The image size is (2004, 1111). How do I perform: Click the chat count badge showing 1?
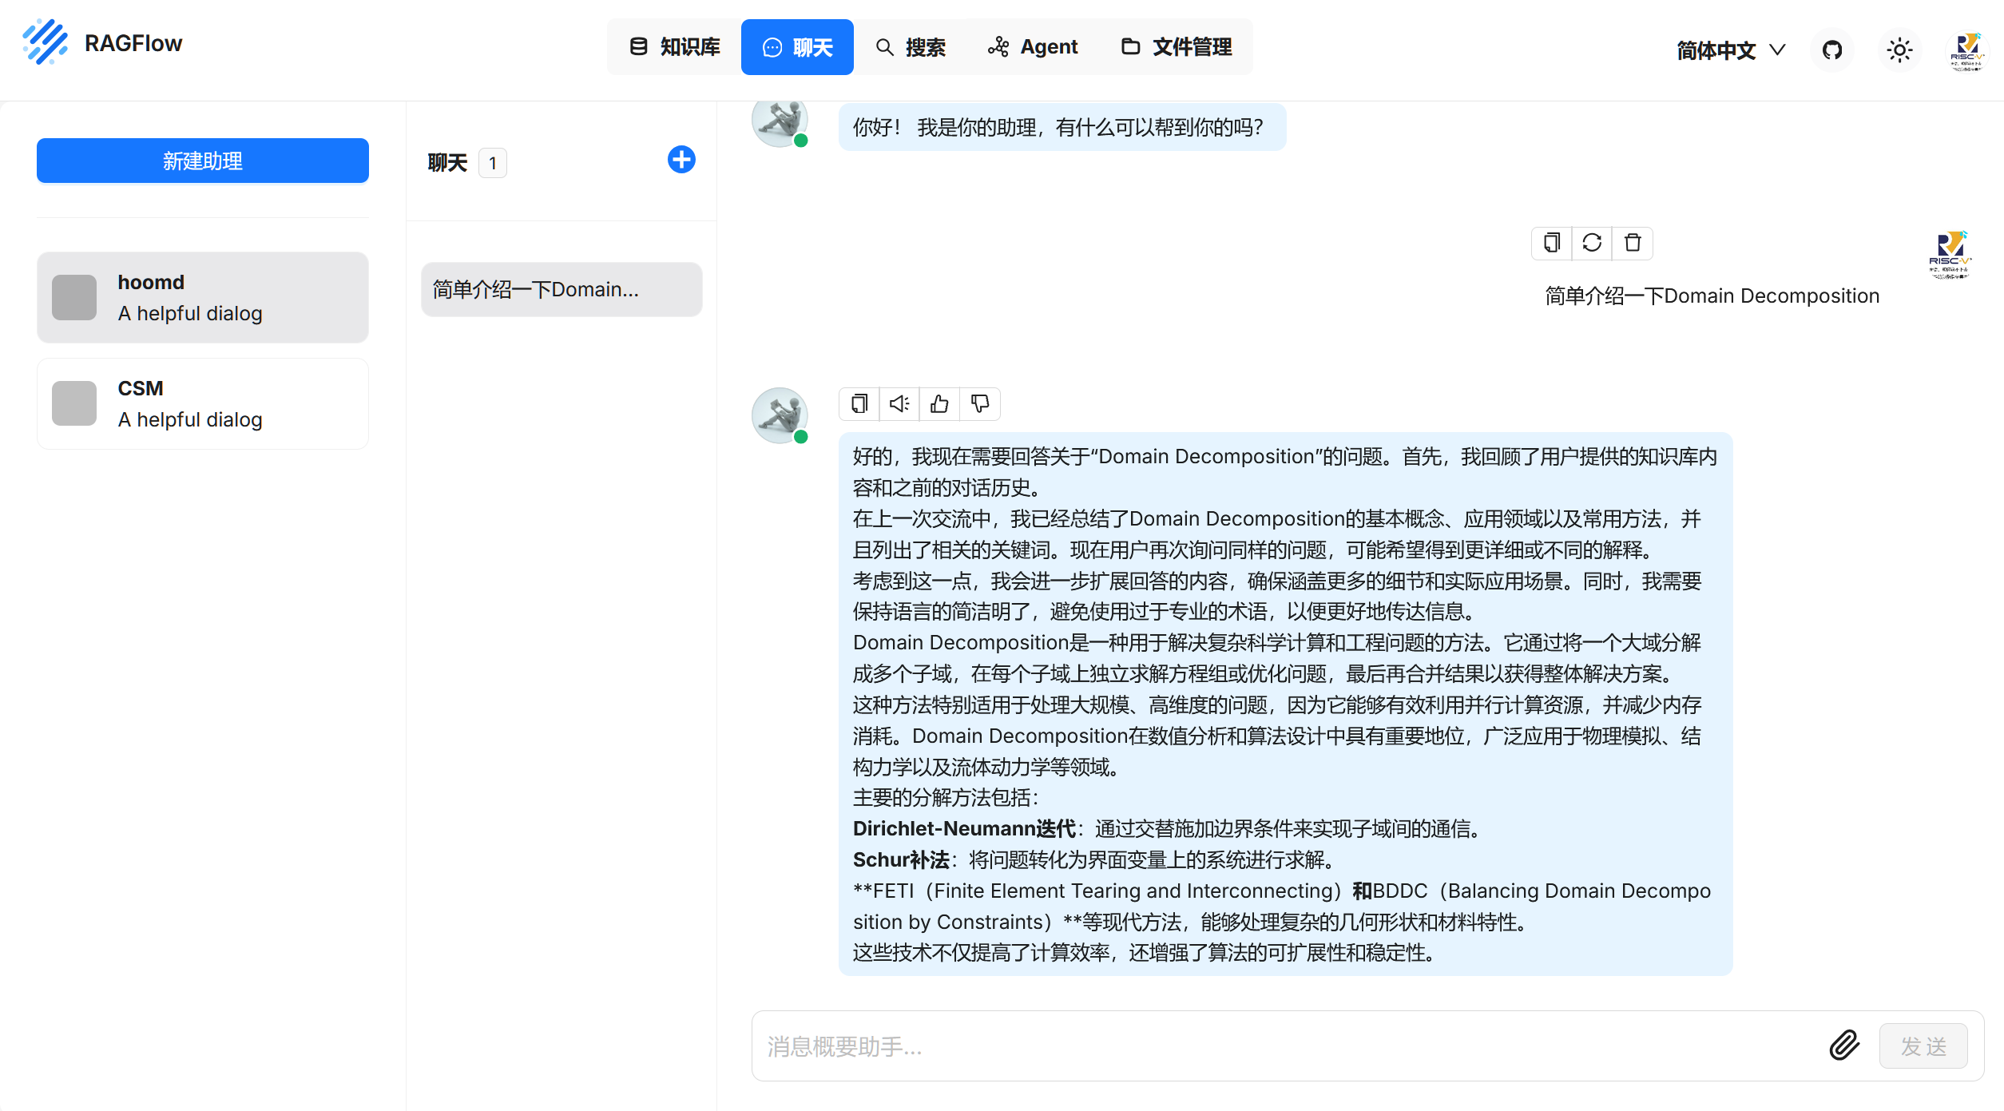pos(493,163)
